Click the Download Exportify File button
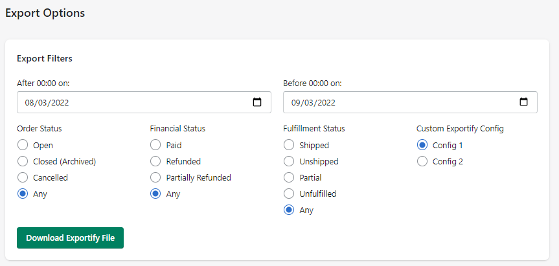 click(70, 238)
